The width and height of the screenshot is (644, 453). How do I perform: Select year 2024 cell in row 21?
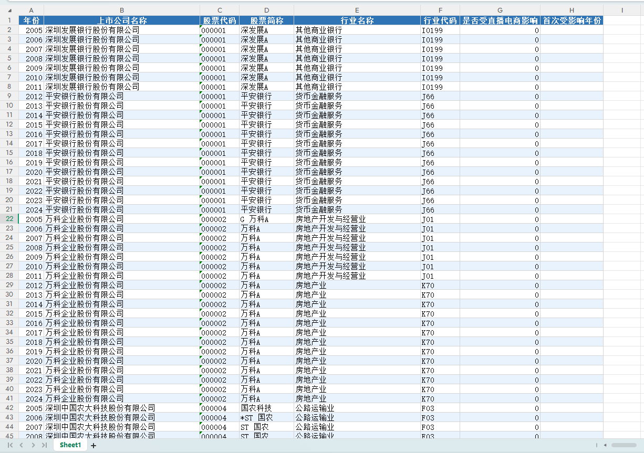tap(32, 209)
